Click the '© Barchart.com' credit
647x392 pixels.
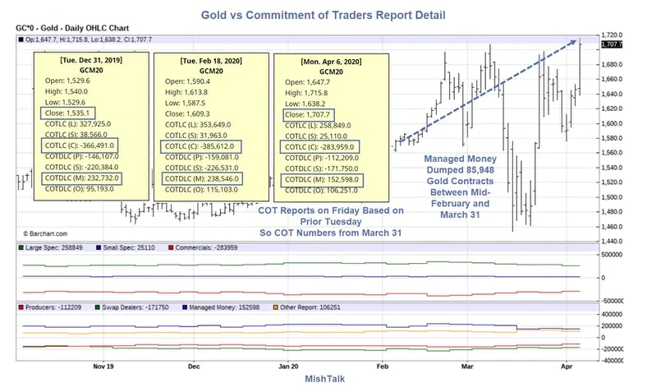45,233
